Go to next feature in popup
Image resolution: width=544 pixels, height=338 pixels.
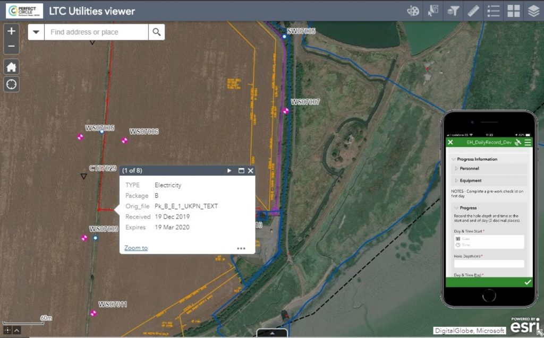click(229, 171)
